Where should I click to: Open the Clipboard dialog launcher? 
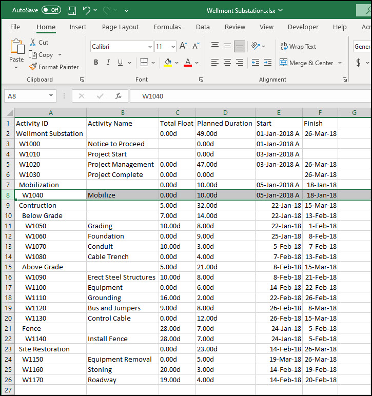point(82,80)
